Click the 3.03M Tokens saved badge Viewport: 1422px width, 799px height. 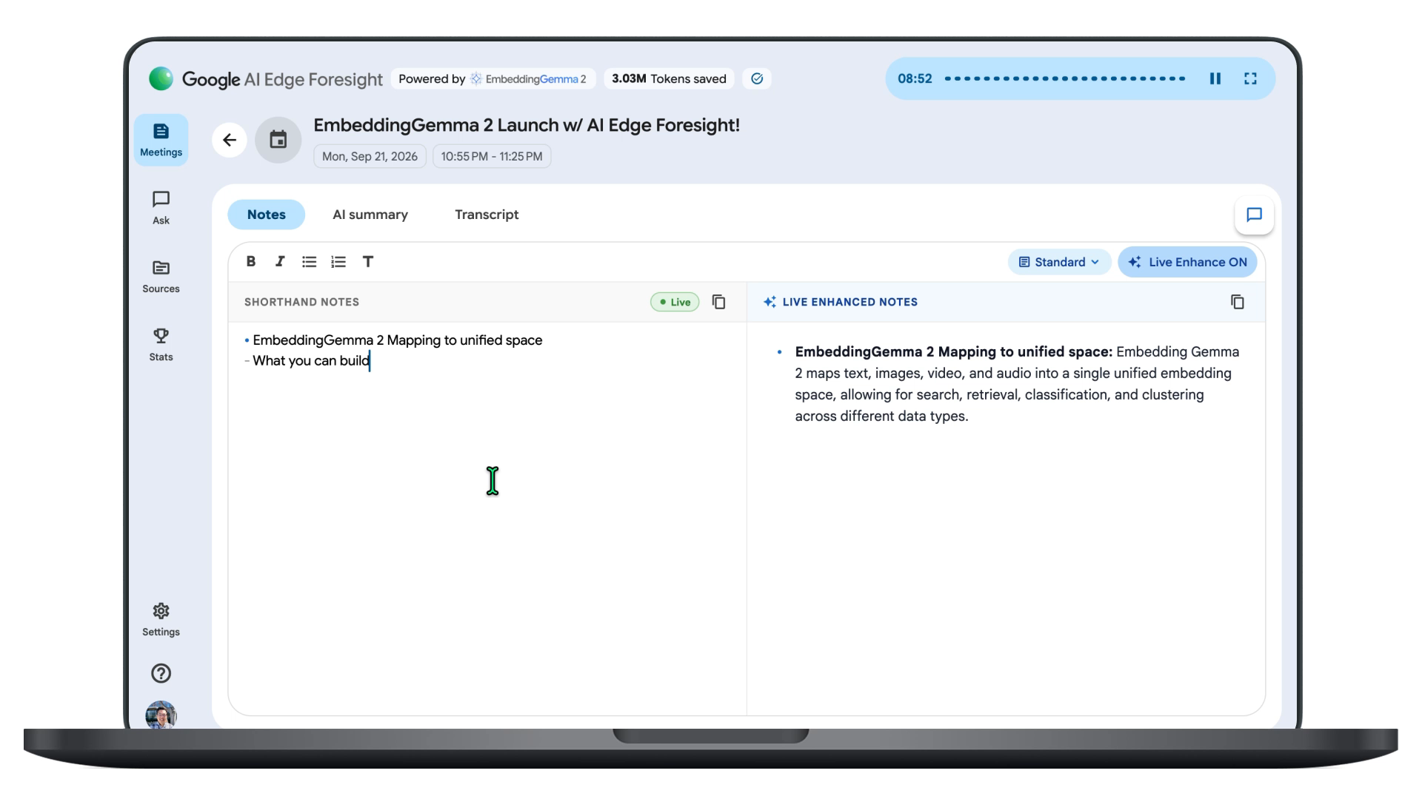coord(669,78)
